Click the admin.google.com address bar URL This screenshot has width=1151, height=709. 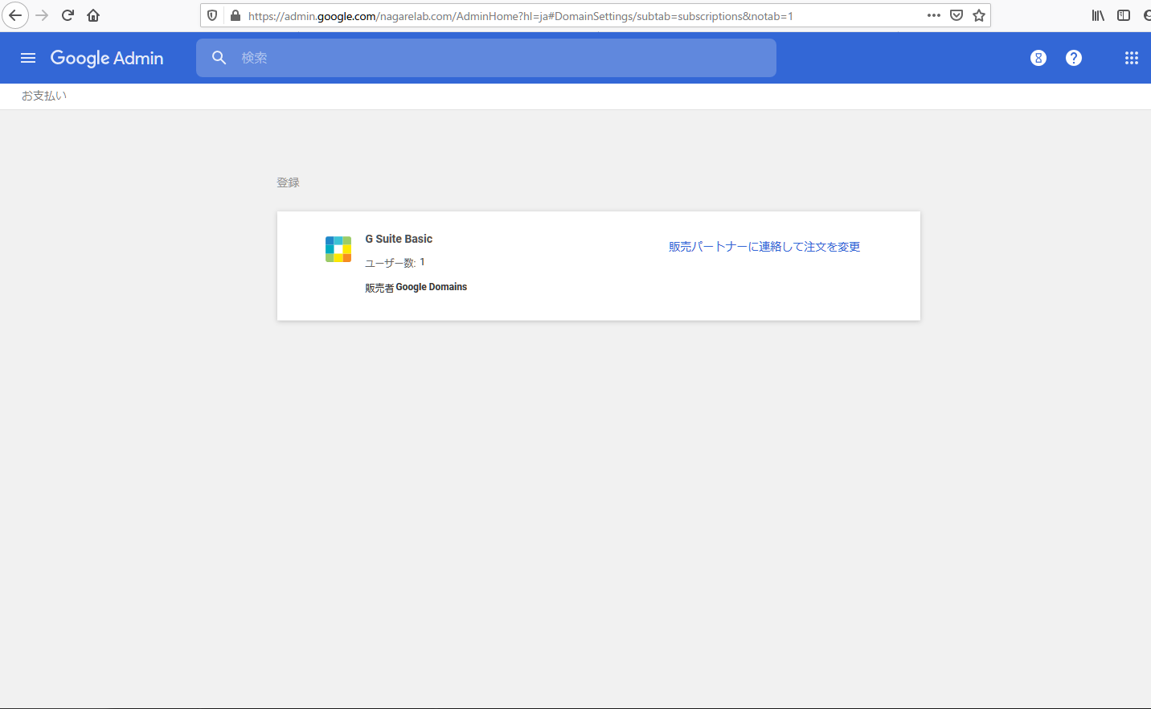tap(520, 16)
